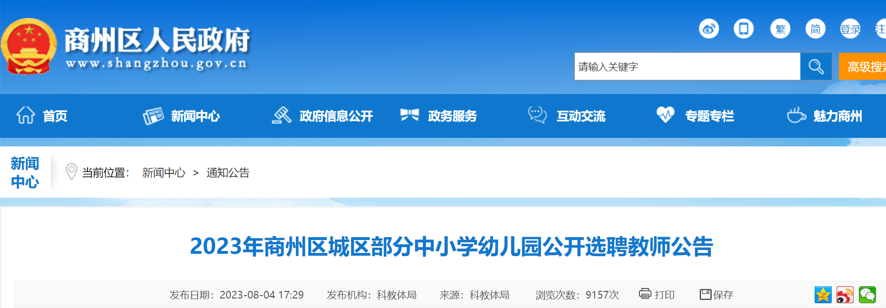The image size is (886, 308).
Task: Click the www.shangzhou.gov.cn site URL text
Action: (x=157, y=63)
